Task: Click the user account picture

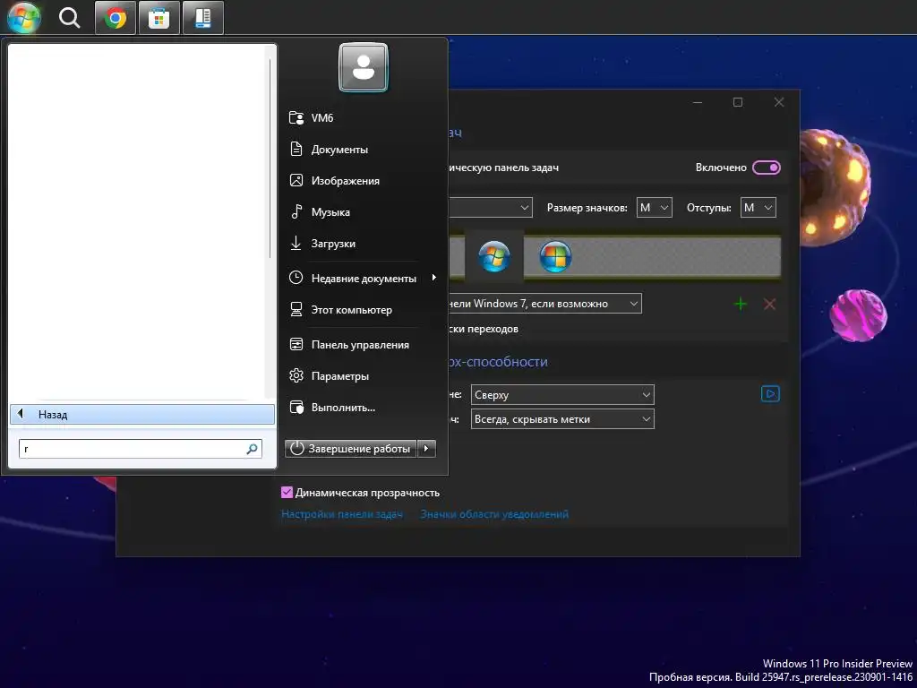Action: pos(364,67)
